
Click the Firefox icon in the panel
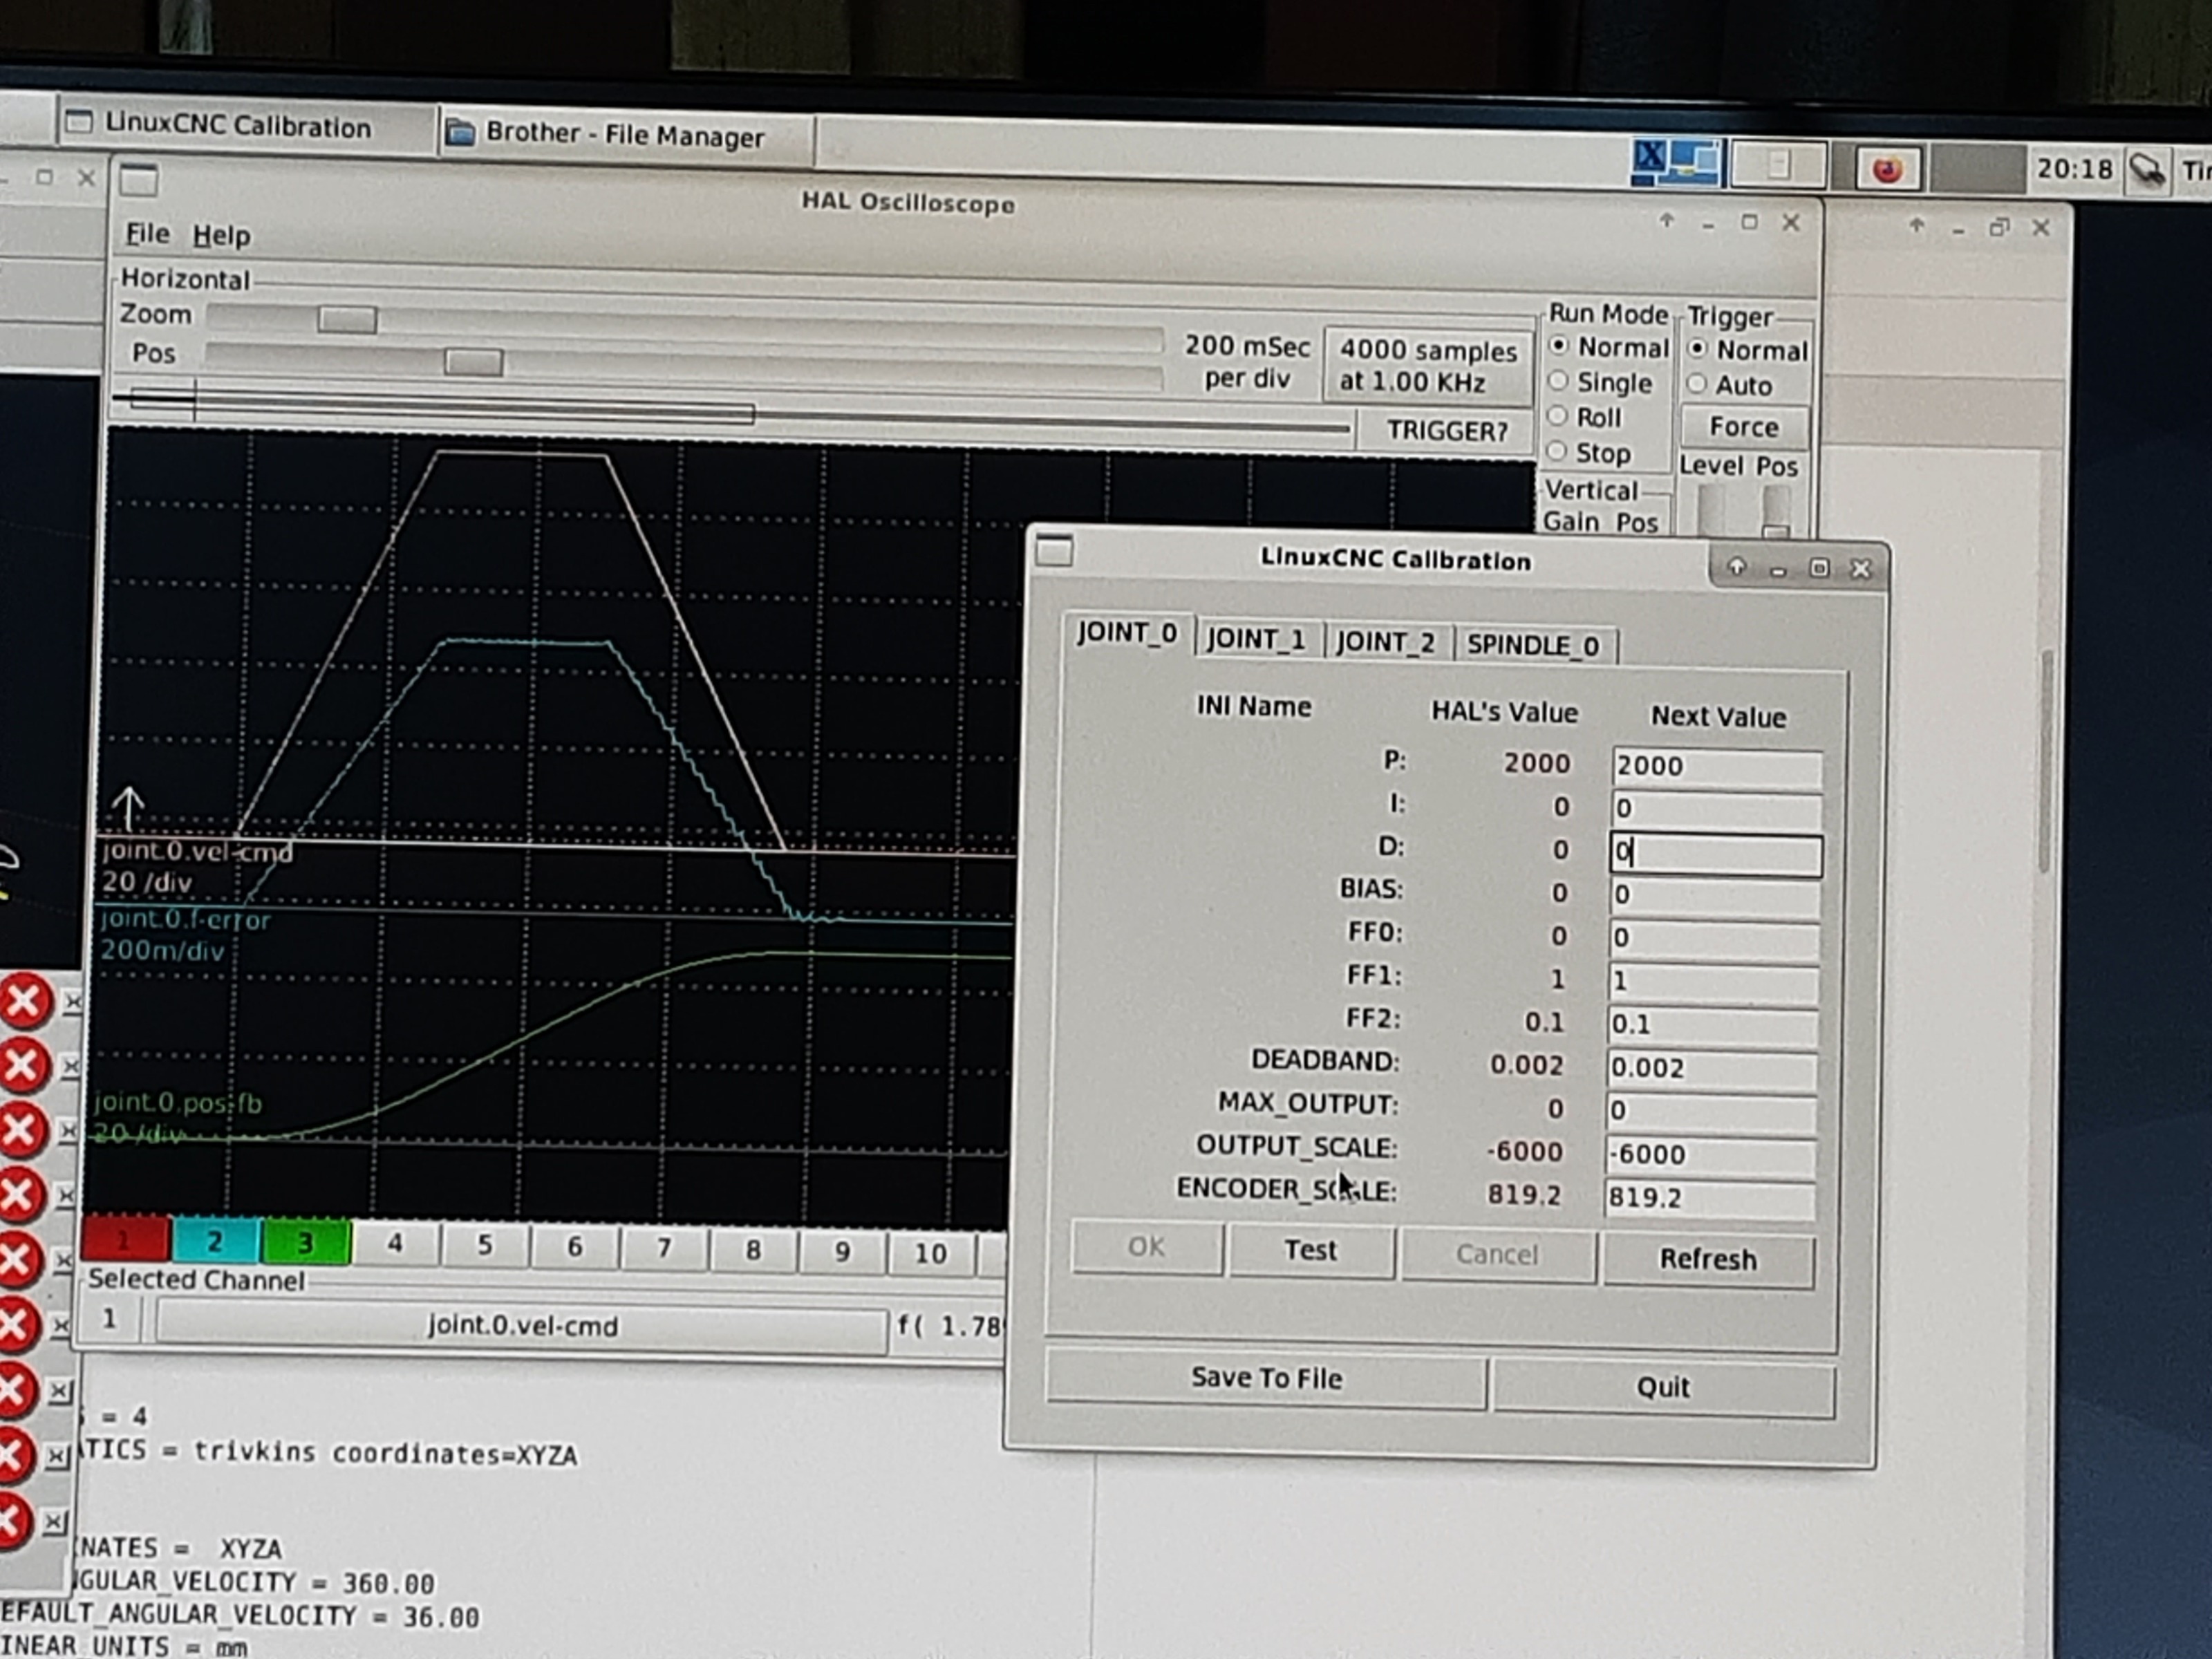point(1888,169)
